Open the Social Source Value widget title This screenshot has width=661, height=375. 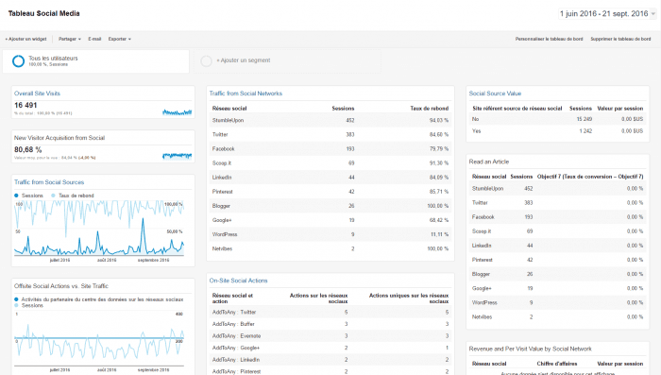[x=495, y=94]
